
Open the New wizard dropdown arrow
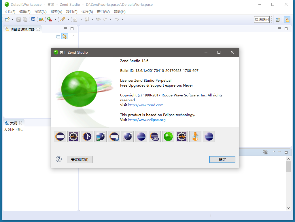(12, 19)
